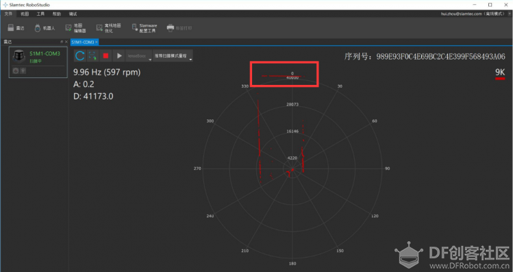Expand the 推荐扫描模式量程 dropdown
The width and height of the screenshot is (513, 272).
173,55
